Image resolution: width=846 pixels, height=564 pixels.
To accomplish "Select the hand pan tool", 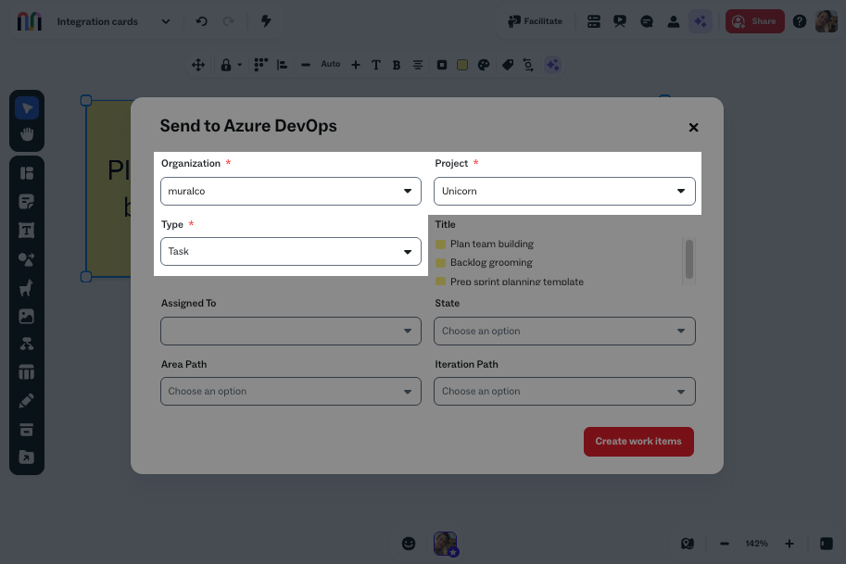I will (27, 133).
